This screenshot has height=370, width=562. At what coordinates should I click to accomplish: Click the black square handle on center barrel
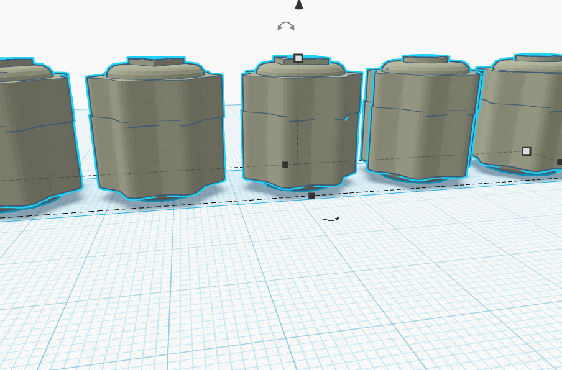coord(285,165)
